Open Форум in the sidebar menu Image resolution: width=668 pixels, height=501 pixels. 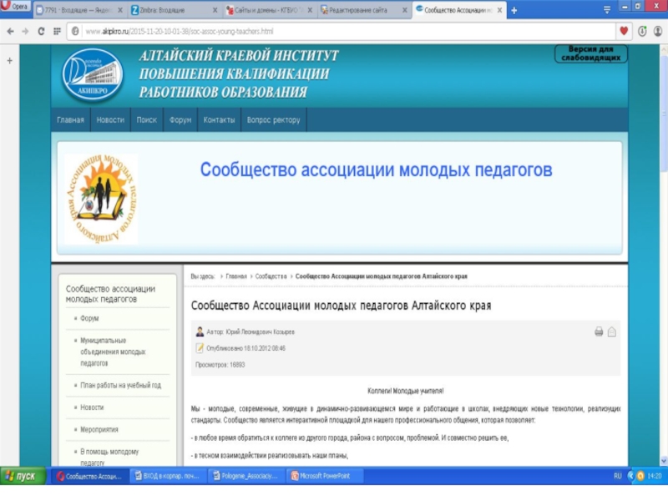pyautogui.click(x=89, y=318)
